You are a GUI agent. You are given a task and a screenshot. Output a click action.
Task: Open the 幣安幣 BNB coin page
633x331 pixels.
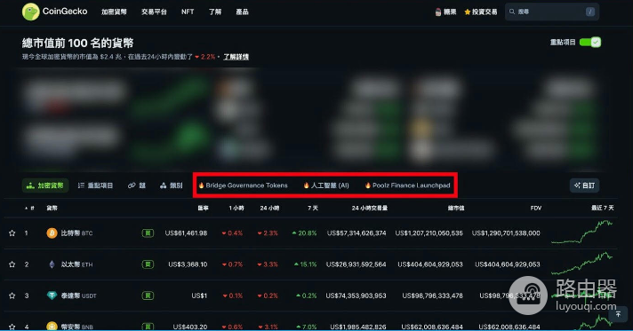point(76,327)
